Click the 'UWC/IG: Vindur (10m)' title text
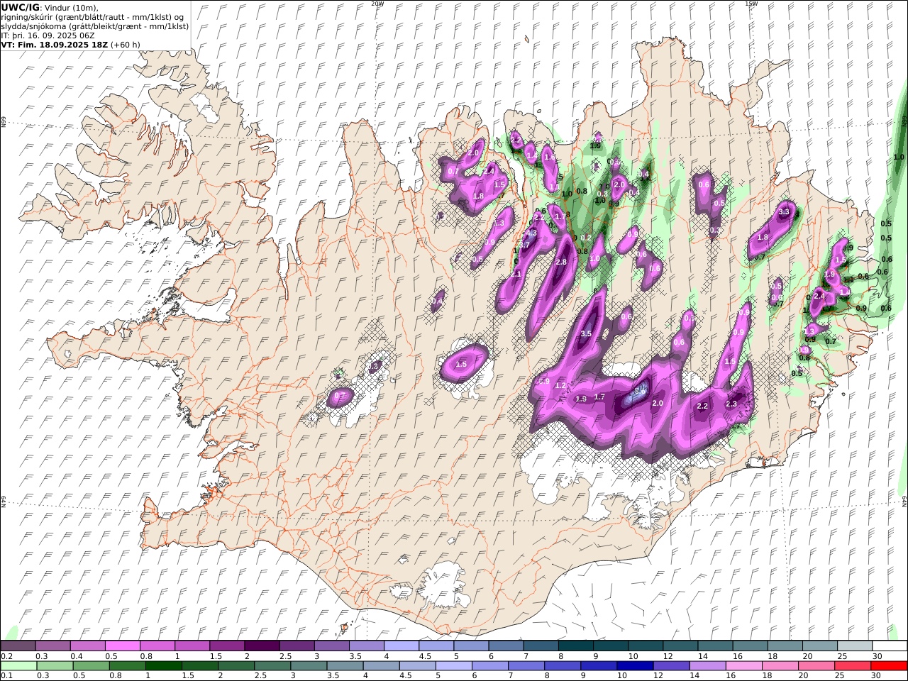The width and height of the screenshot is (908, 681). point(49,7)
